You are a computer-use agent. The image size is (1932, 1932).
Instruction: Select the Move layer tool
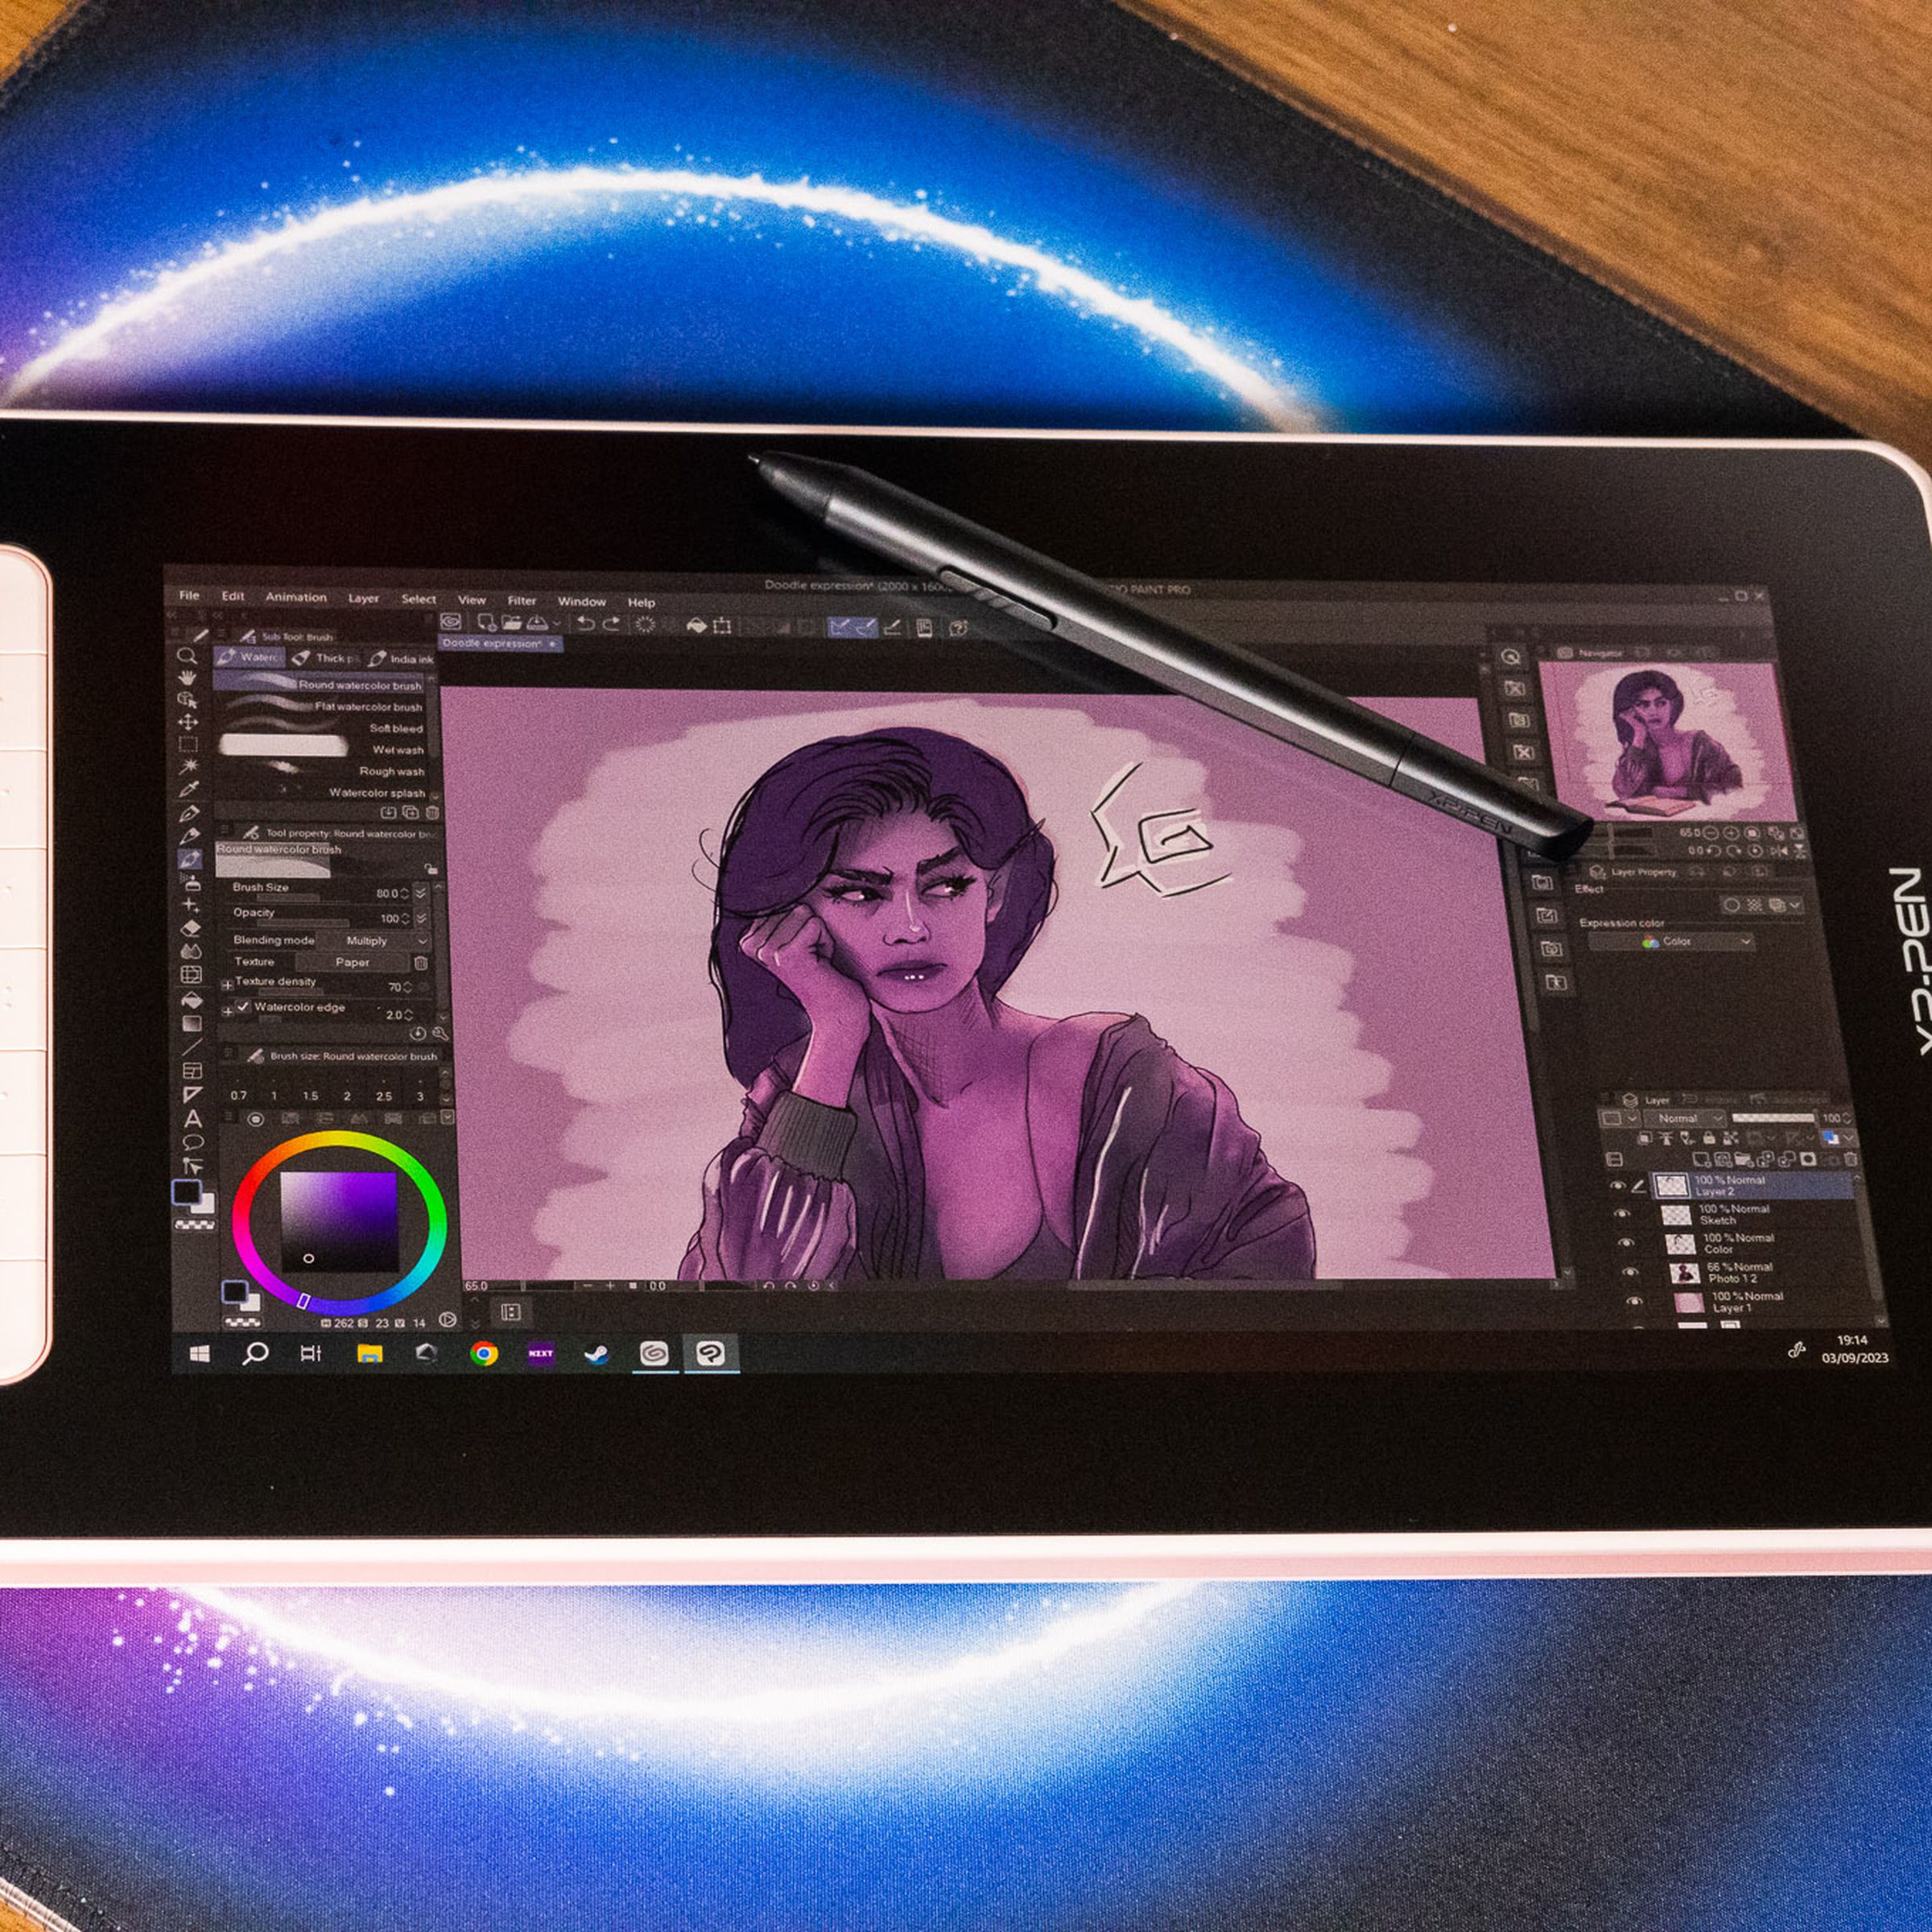pos(188,722)
